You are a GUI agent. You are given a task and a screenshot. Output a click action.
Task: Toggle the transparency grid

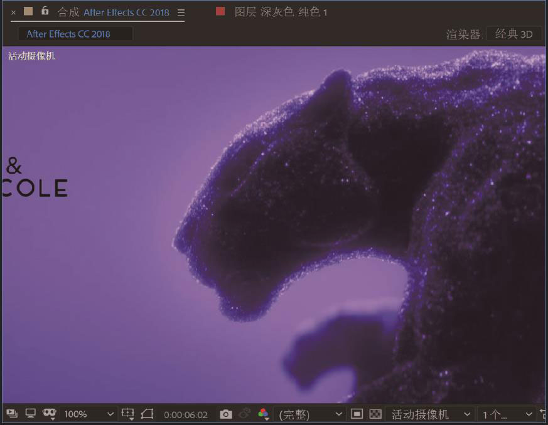(x=375, y=414)
